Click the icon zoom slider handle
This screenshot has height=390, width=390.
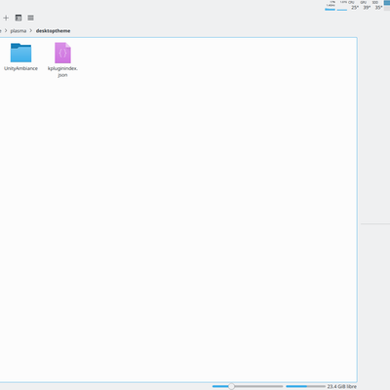231,386
